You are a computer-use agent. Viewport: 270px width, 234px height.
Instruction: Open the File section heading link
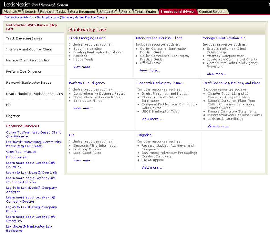pyautogui.click(x=72, y=135)
